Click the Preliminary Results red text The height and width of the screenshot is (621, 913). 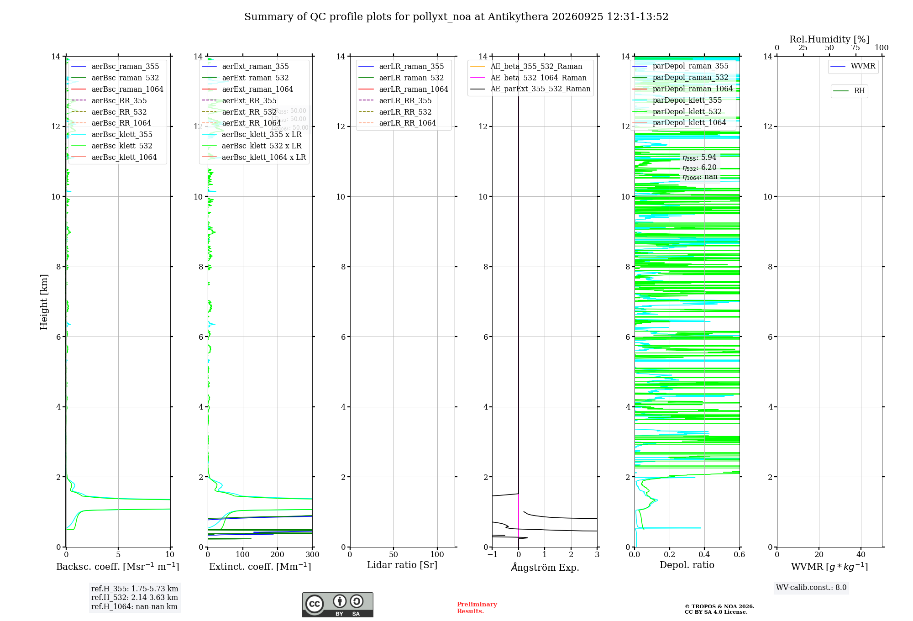click(477, 608)
